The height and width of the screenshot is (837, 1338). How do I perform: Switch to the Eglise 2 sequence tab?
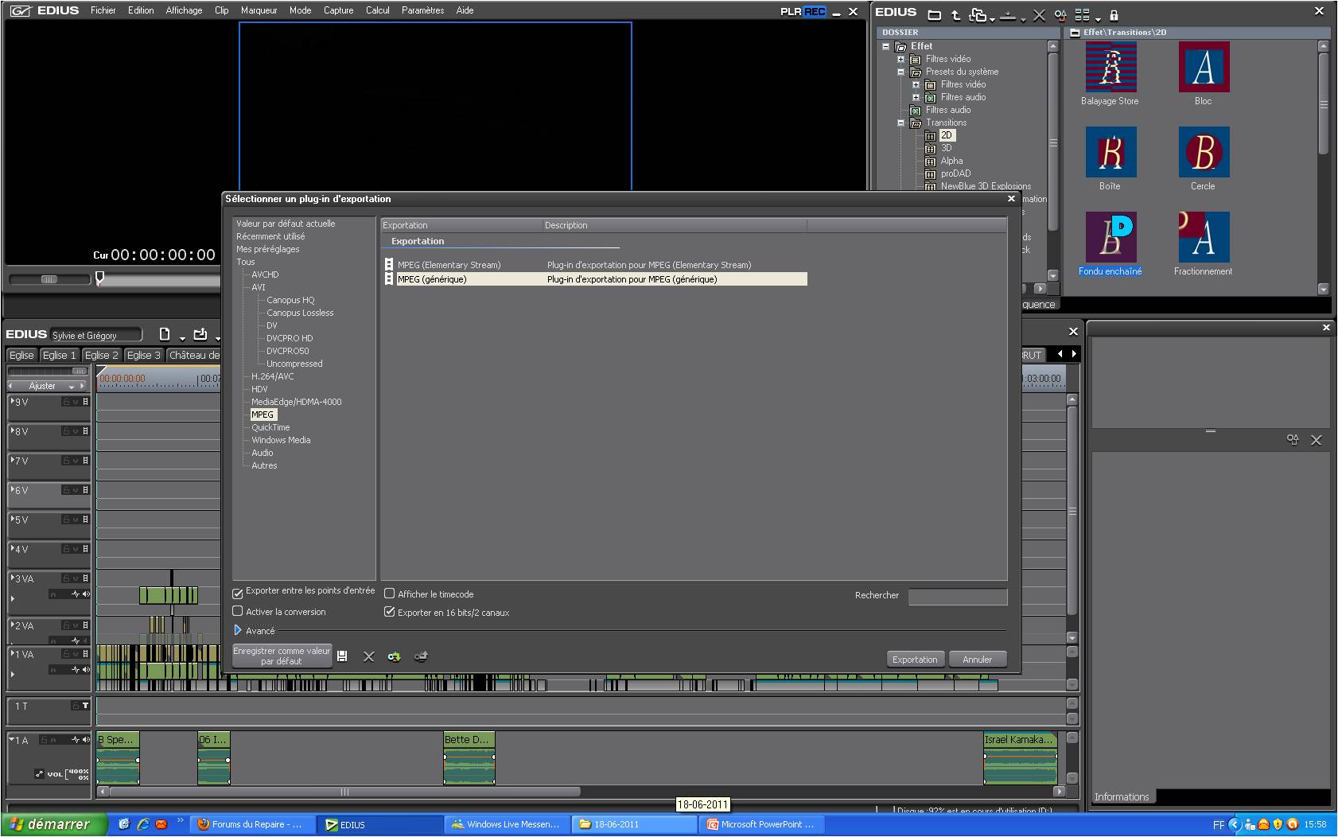tap(101, 356)
